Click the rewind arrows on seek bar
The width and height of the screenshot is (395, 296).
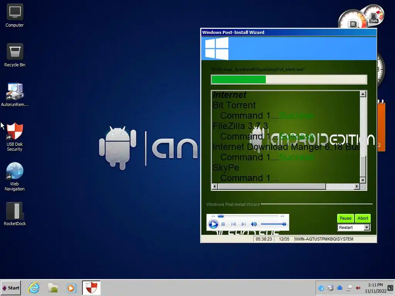213,216
